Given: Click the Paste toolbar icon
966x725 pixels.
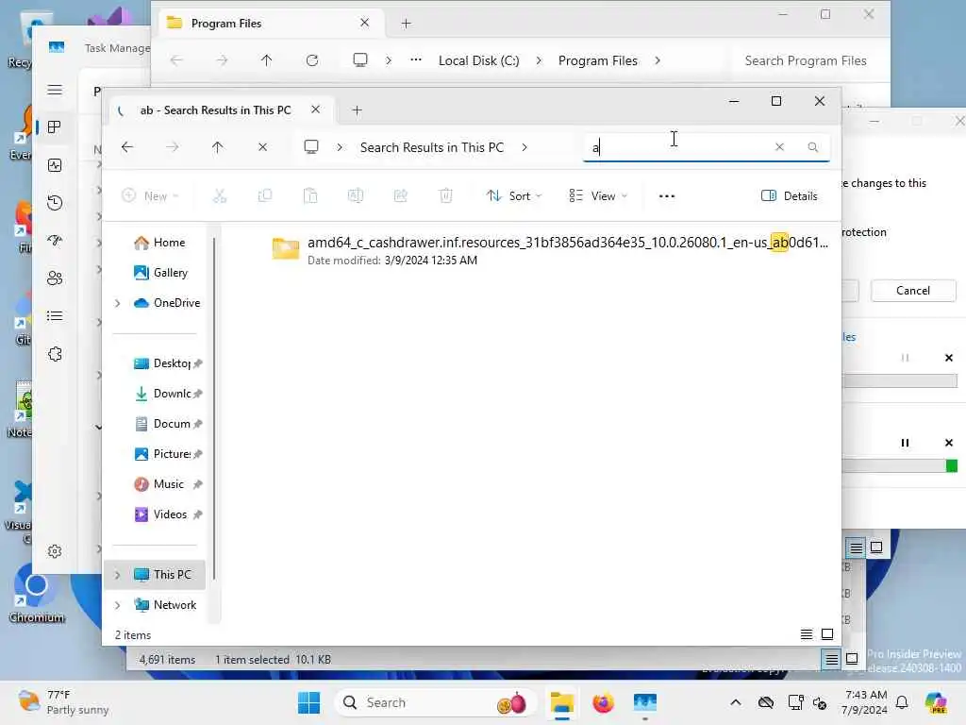Looking at the screenshot, I should [310, 196].
